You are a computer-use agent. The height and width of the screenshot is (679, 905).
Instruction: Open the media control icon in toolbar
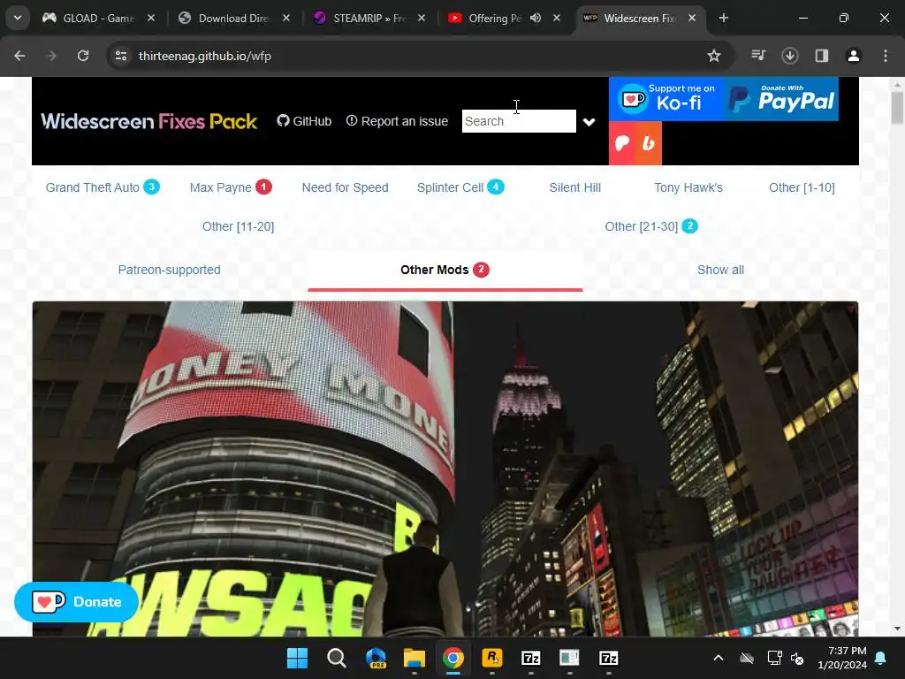pyautogui.click(x=758, y=56)
